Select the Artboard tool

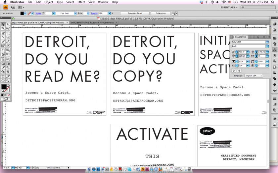(x=3, y=76)
